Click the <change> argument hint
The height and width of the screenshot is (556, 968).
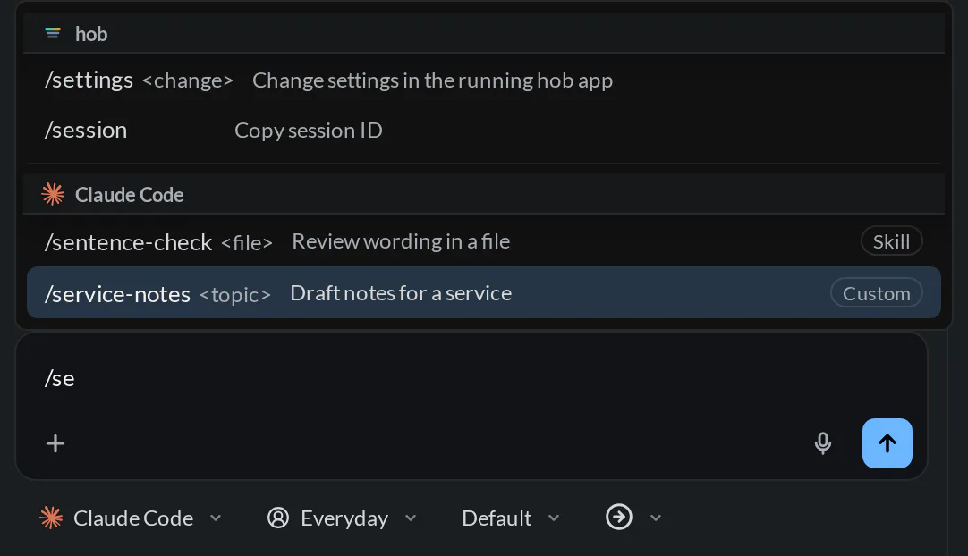coord(188,80)
